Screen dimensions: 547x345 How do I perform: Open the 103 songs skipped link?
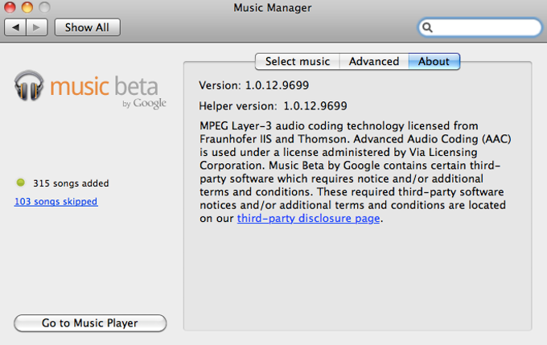pos(56,201)
